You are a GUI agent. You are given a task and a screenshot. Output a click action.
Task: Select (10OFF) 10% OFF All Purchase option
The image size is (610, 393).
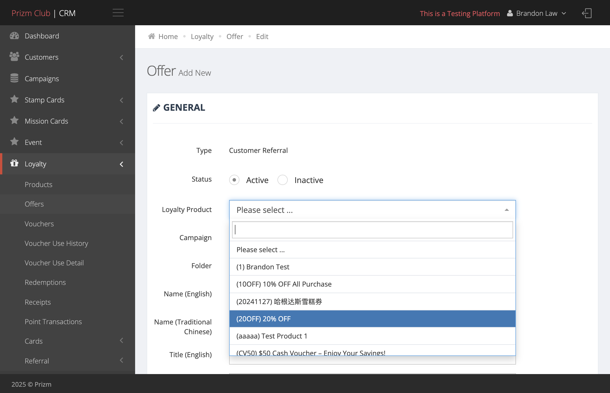point(373,284)
